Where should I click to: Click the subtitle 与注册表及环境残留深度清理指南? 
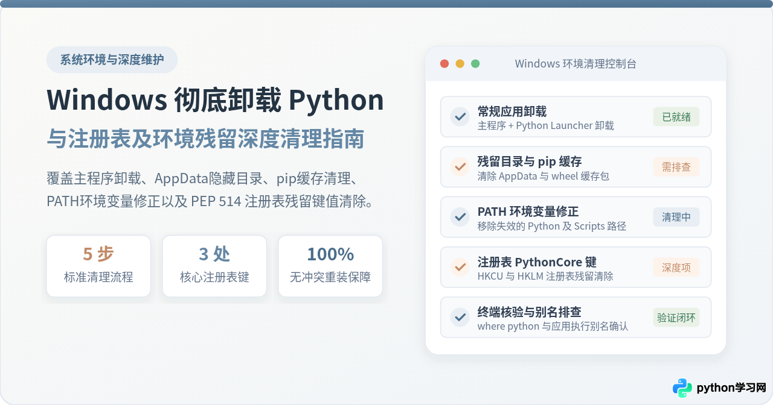pyautogui.click(x=205, y=139)
